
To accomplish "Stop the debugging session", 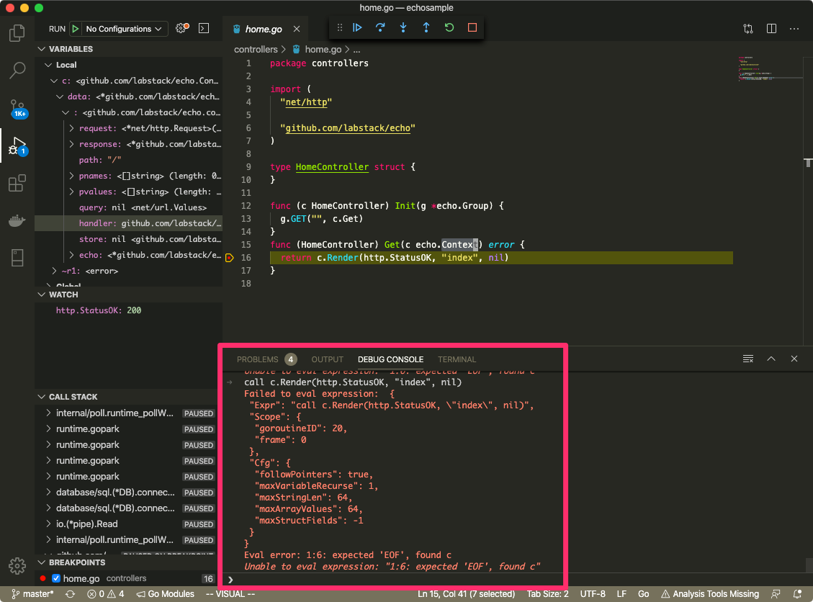I will coord(472,28).
